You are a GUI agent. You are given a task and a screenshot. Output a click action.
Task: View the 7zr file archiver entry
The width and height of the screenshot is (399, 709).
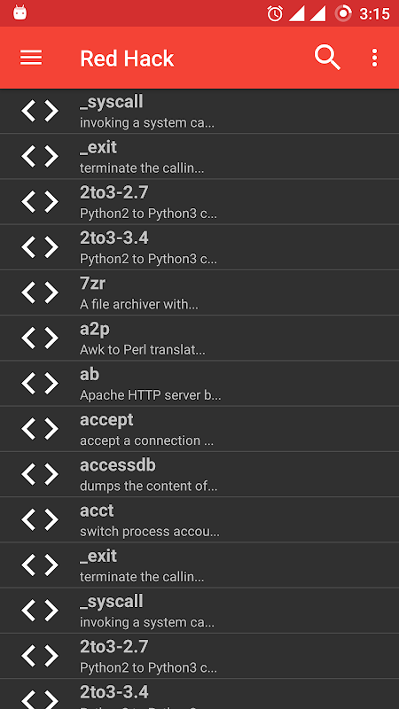tap(199, 292)
